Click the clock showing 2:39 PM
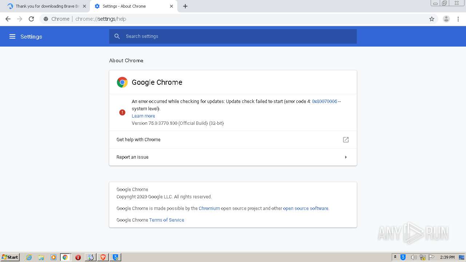 [x=447, y=257]
